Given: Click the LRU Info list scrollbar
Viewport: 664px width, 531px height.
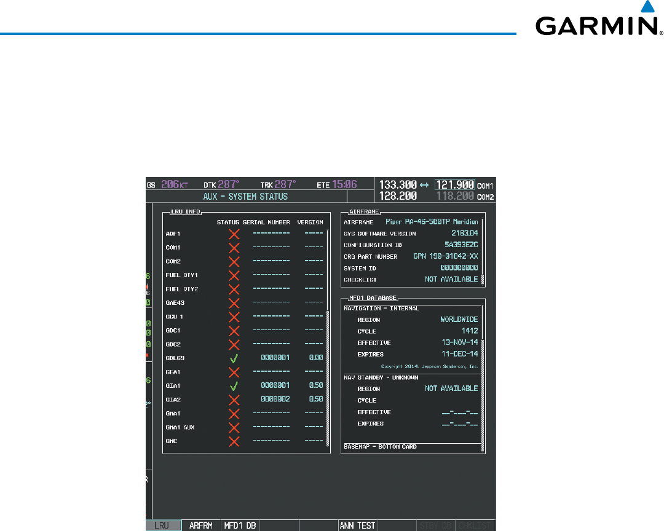Looking at the screenshot, I should coord(328,337).
